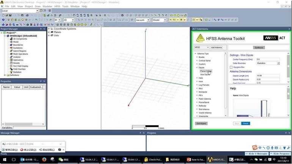Open the 3D mode dropdown
The image size is (292, 164).
[x=73, y=20]
